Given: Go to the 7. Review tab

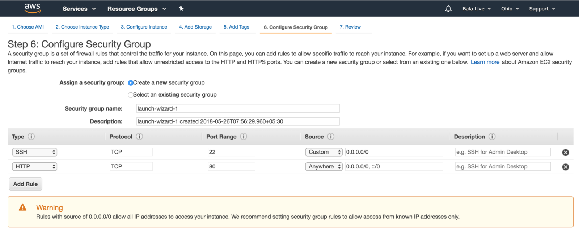Looking at the screenshot, I should [350, 27].
